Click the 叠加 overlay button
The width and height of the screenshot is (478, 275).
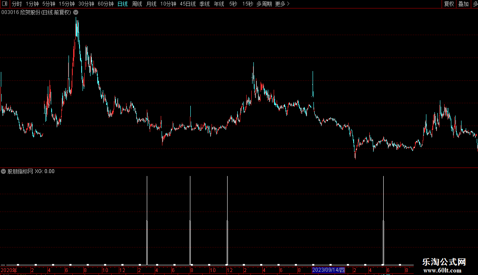pos(463,4)
